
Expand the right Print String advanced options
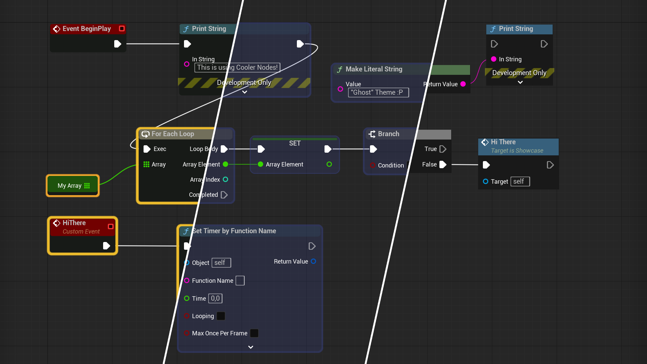click(520, 82)
